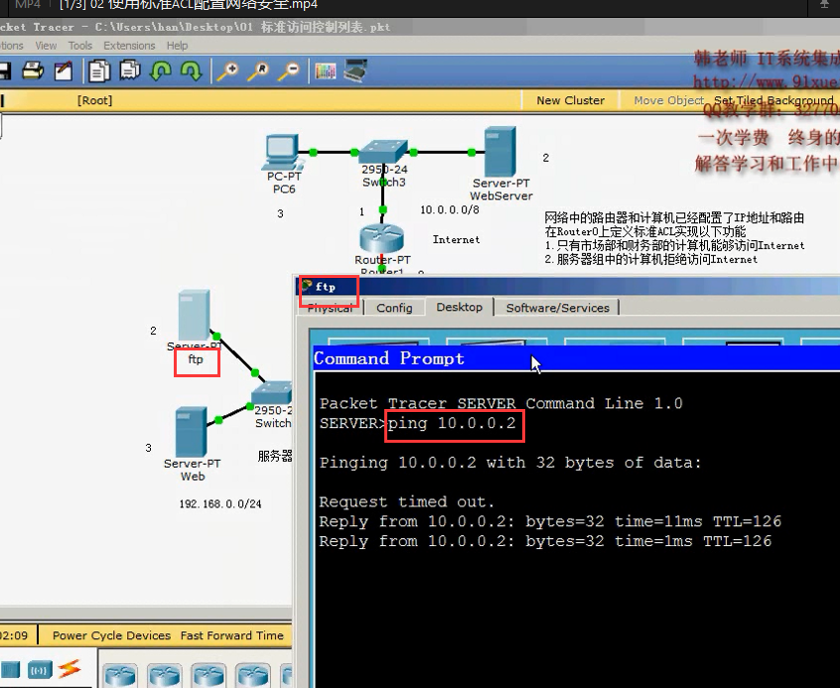Switch to the Config tab

pyautogui.click(x=394, y=308)
